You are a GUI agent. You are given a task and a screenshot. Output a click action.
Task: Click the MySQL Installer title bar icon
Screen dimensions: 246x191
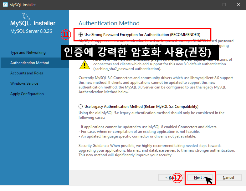[5, 5]
